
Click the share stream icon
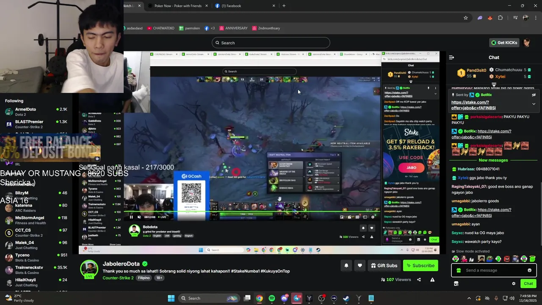click(x=419, y=280)
